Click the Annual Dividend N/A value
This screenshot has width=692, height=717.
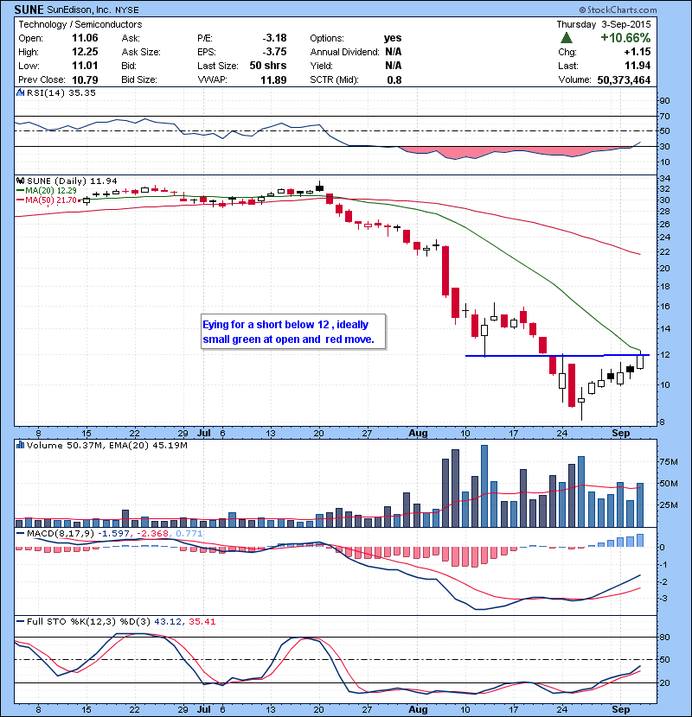(x=394, y=52)
